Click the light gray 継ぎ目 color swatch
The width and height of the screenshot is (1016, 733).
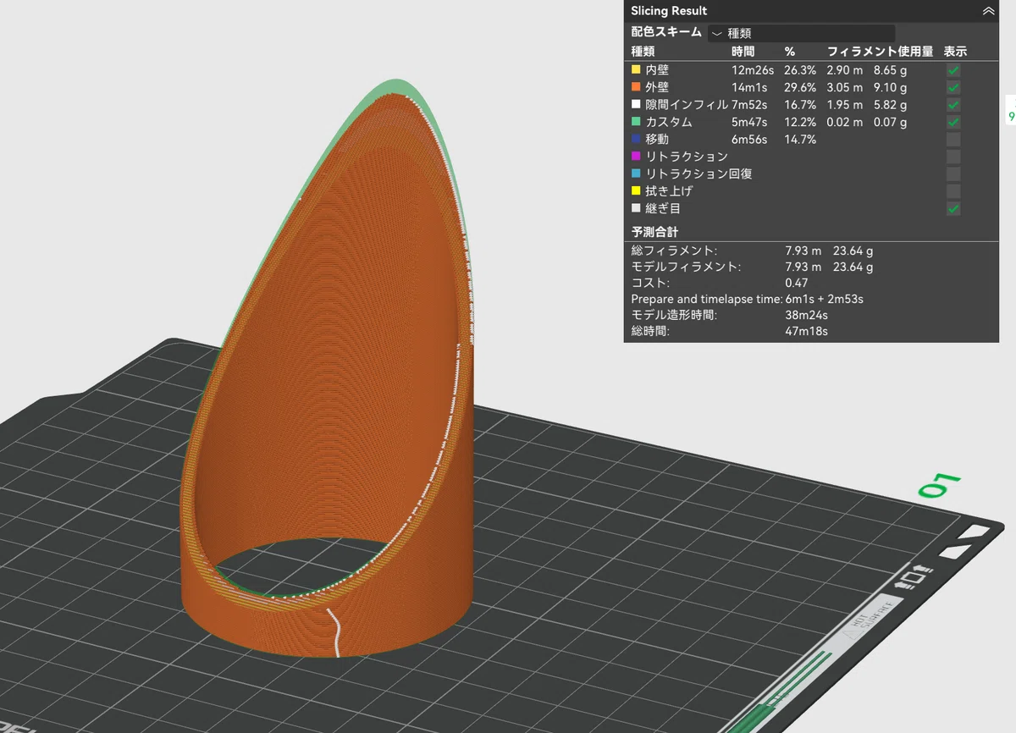[636, 208]
